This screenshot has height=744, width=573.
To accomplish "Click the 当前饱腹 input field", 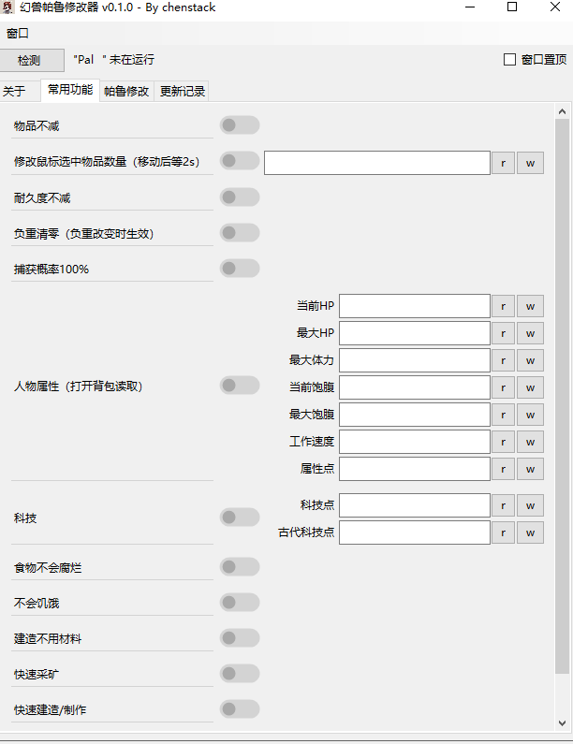I will (x=415, y=387).
